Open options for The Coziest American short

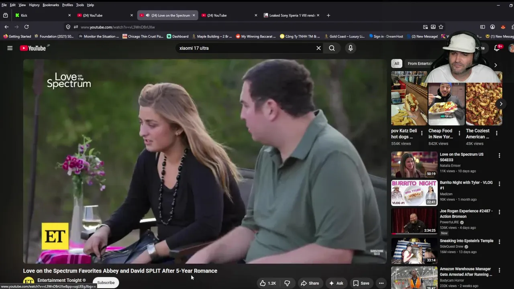[496, 133]
